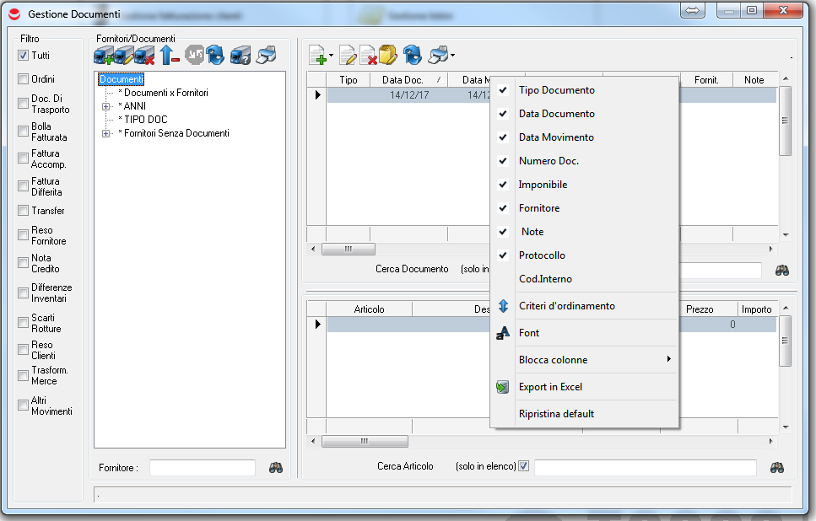Click the edit supplier truck icon with pencil
Image resolution: width=816 pixels, height=521 pixels.
pos(124,56)
